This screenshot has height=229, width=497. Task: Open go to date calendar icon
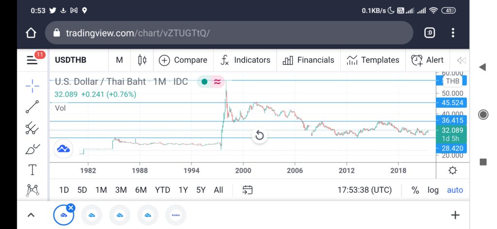247,190
